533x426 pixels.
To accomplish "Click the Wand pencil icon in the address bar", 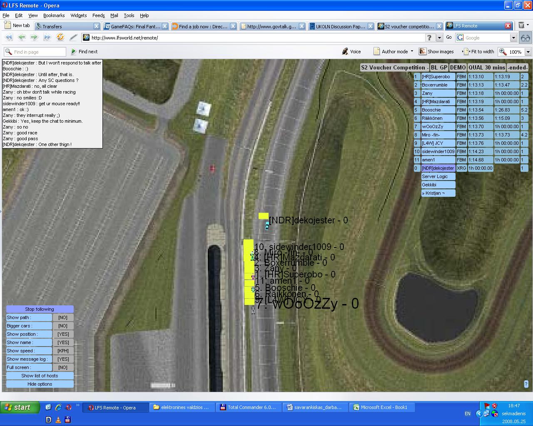I will pos(73,37).
